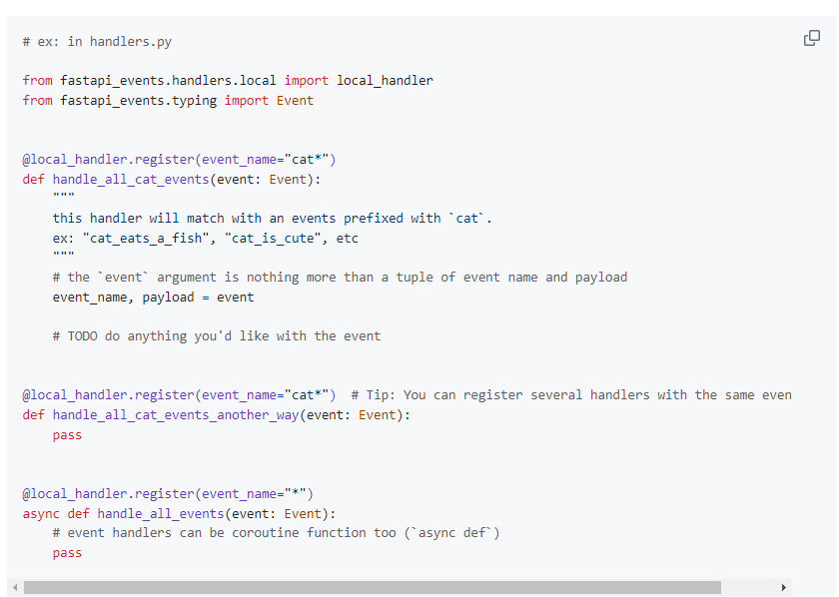The width and height of the screenshot is (839, 597).
Task: Click the horizontal scrollbar thumb
Action: coord(373,587)
